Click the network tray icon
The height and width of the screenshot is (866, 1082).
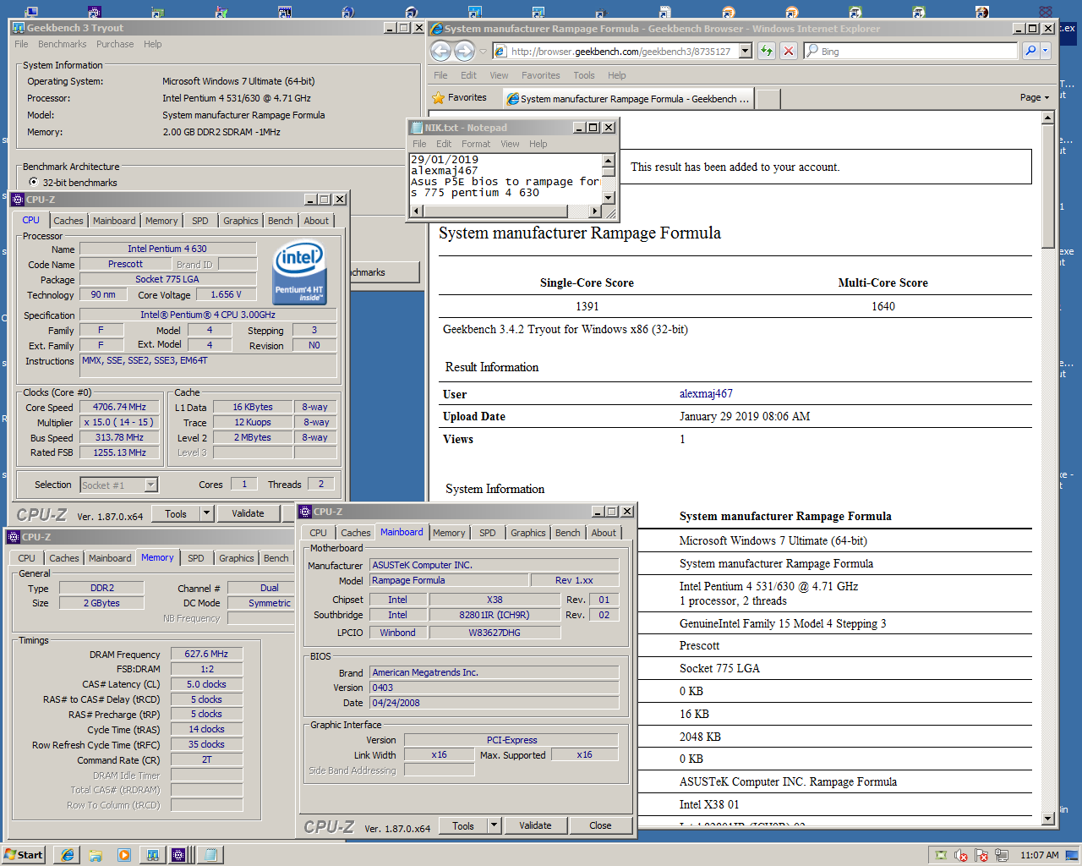[x=1002, y=855]
